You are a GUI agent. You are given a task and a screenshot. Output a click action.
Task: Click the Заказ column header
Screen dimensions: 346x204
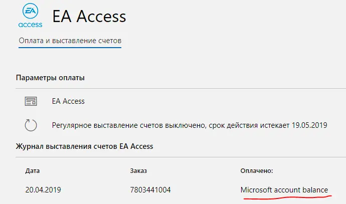[138, 171]
